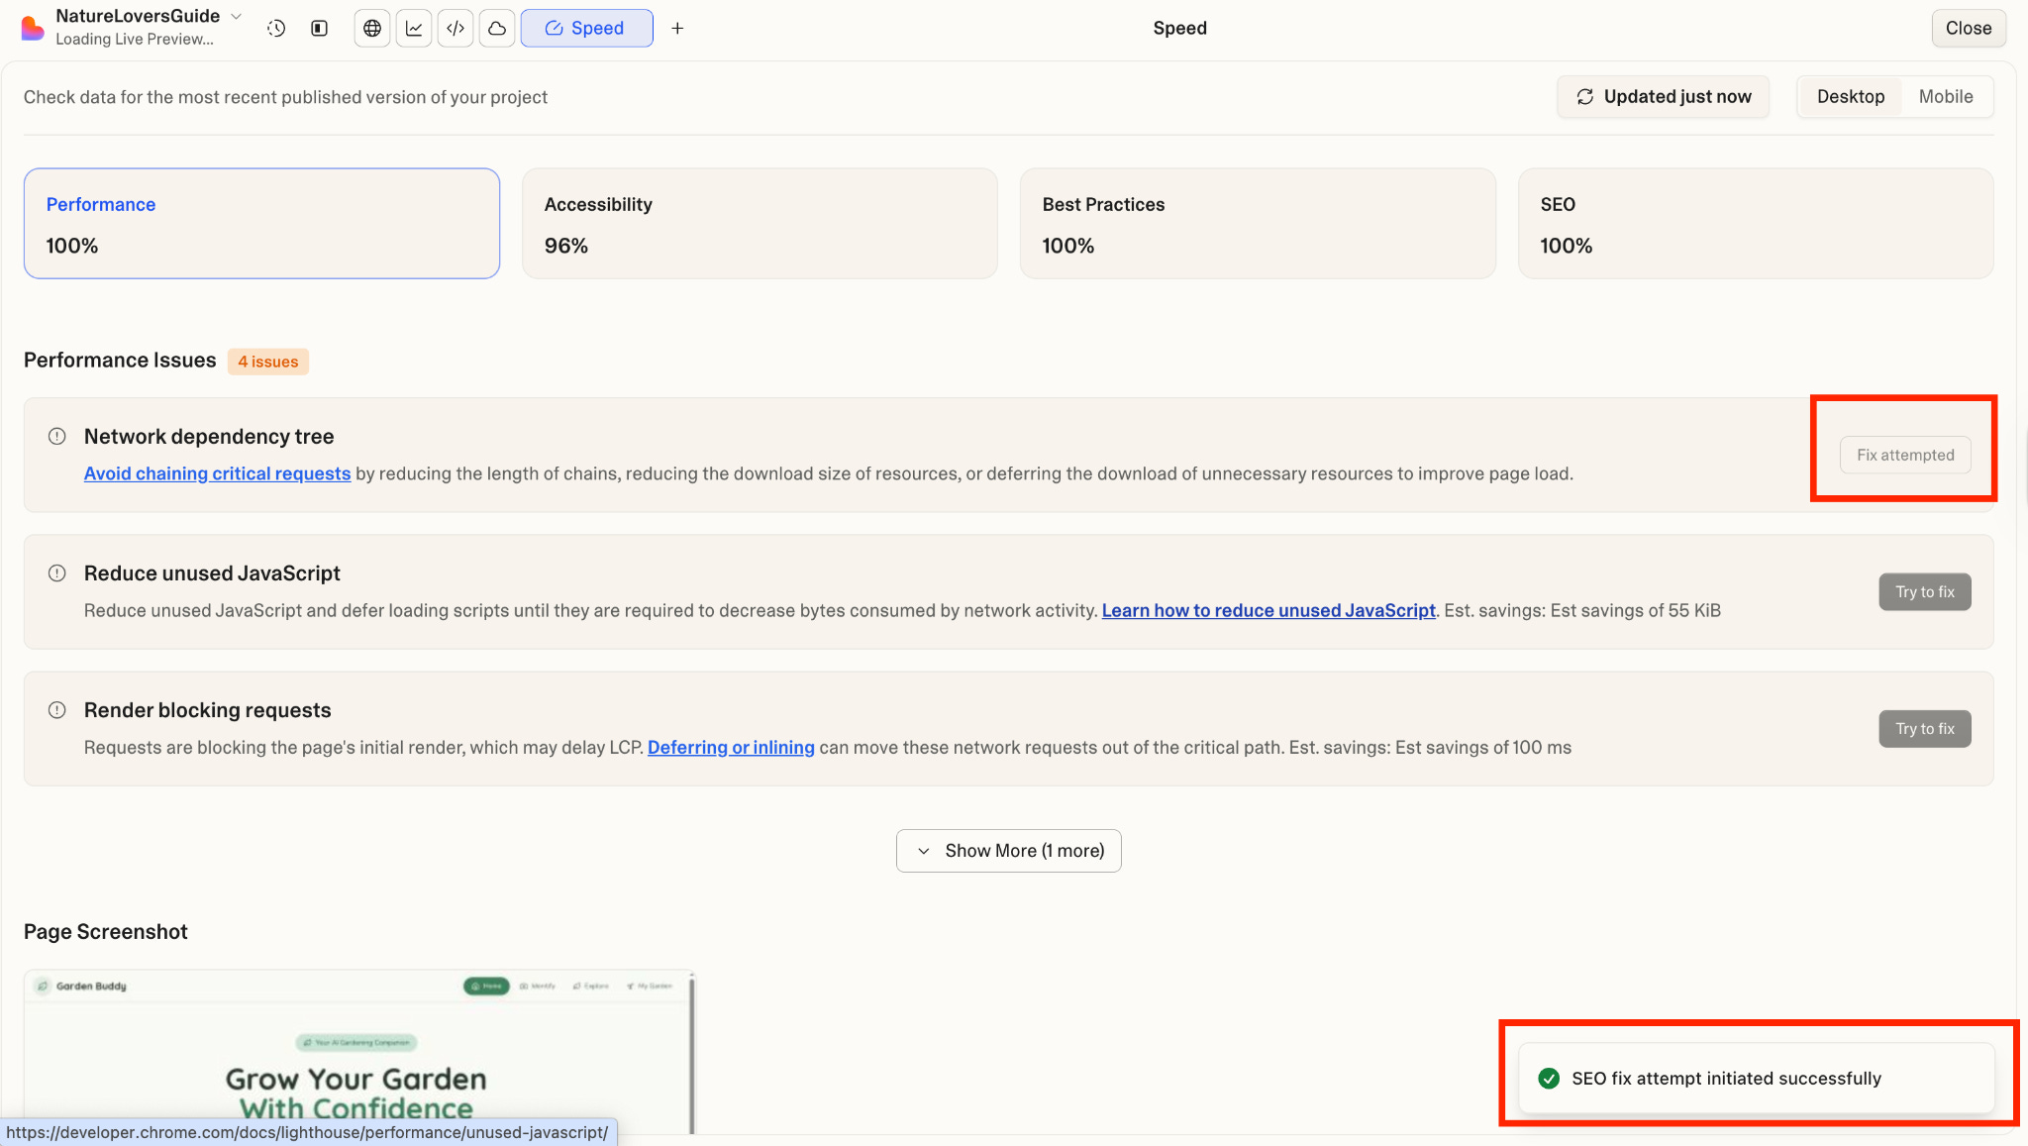Expand Show More (1 more) issues

(x=1008, y=851)
